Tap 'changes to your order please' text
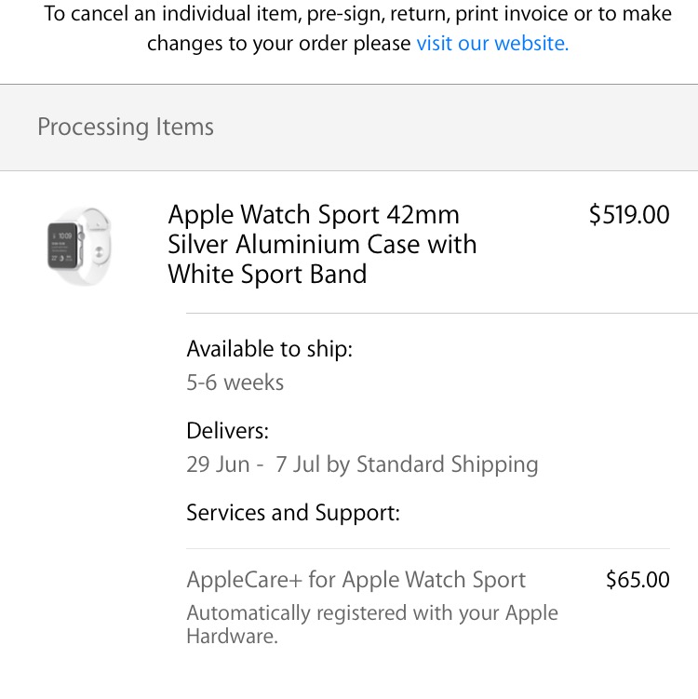This screenshot has width=698, height=699. [278, 44]
